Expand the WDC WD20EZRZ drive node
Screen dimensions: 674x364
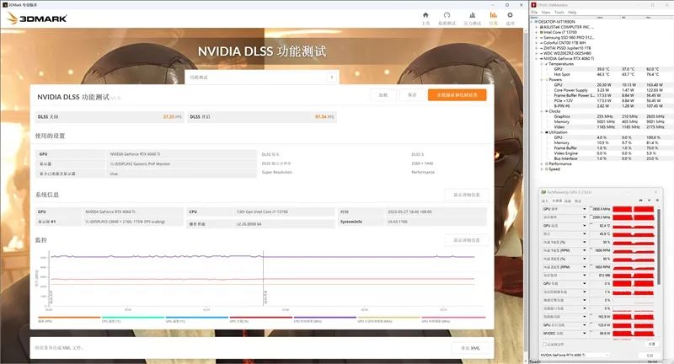(x=537, y=53)
